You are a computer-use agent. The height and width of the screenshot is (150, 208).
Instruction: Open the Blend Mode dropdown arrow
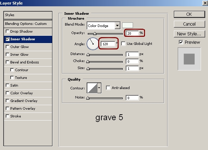coord(118,26)
